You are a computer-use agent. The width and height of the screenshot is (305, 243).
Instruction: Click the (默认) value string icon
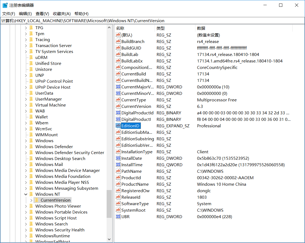click(118, 35)
